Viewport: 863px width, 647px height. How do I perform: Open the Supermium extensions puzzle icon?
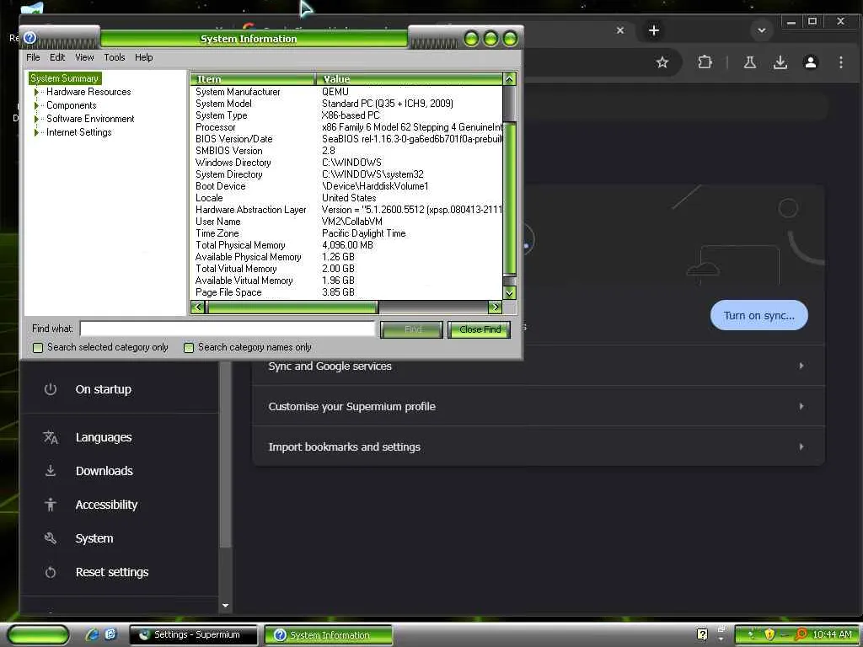point(705,62)
